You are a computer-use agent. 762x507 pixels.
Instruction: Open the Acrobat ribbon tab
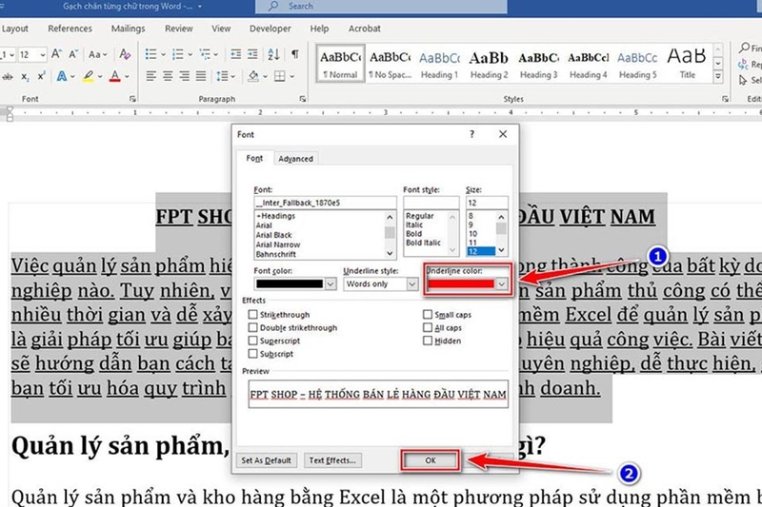click(x=365, y=29)
